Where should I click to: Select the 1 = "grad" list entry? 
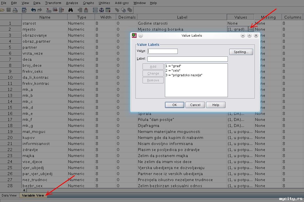[196, 66]
